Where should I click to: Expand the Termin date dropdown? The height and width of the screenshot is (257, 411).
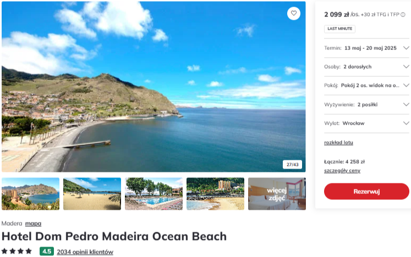366,48
